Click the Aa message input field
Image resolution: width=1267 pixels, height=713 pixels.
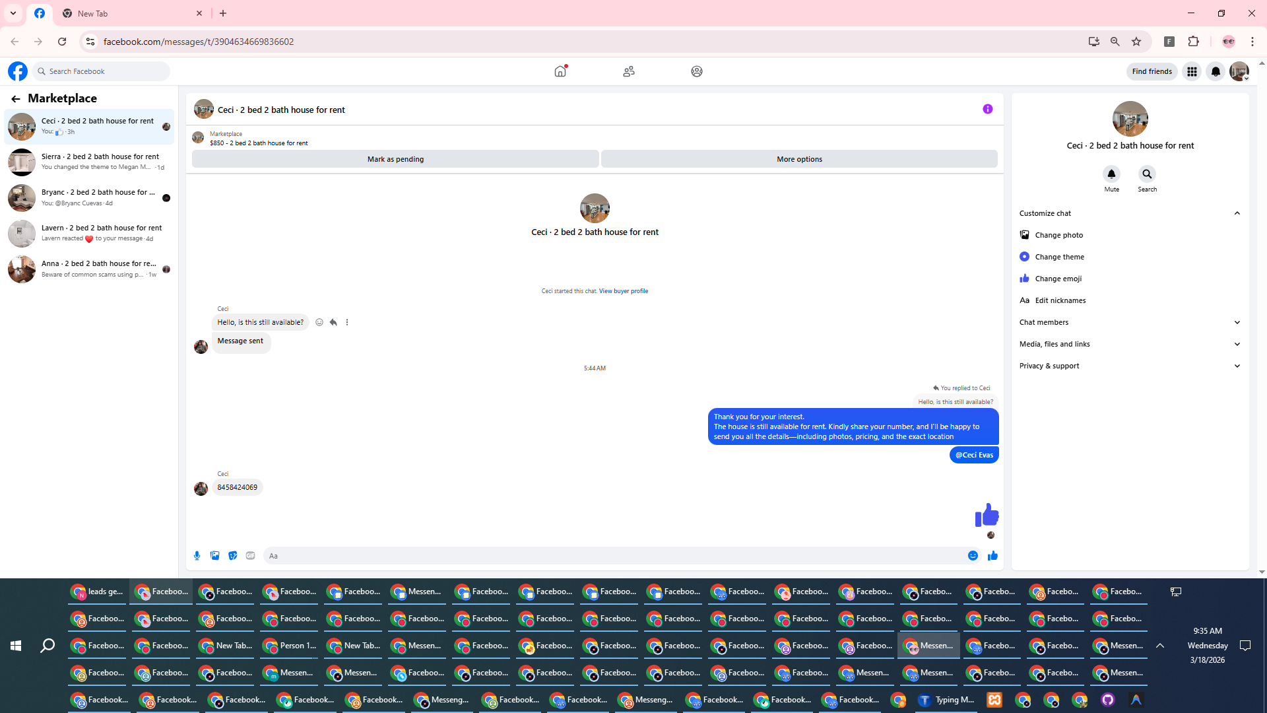point(614,556)
